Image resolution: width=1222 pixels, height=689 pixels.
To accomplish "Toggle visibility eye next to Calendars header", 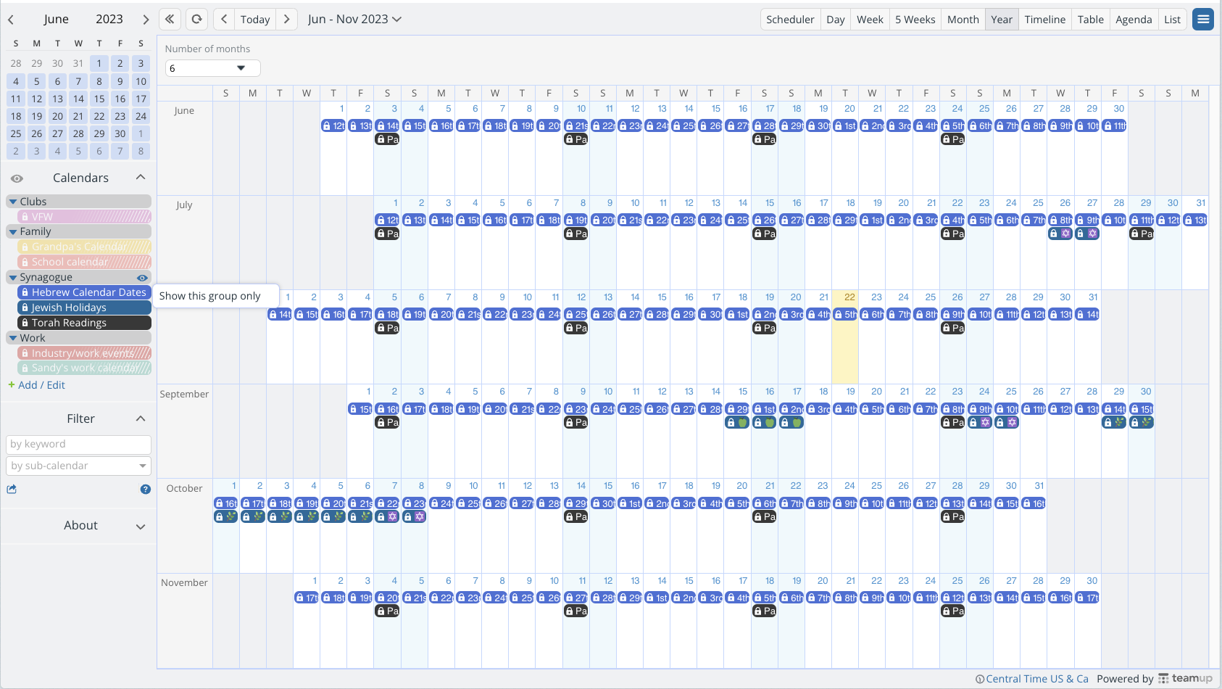I will pos(17,177).
